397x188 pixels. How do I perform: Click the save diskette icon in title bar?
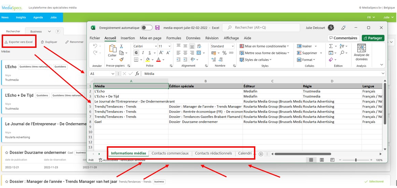pyautogui.click(x=157, y=28)
